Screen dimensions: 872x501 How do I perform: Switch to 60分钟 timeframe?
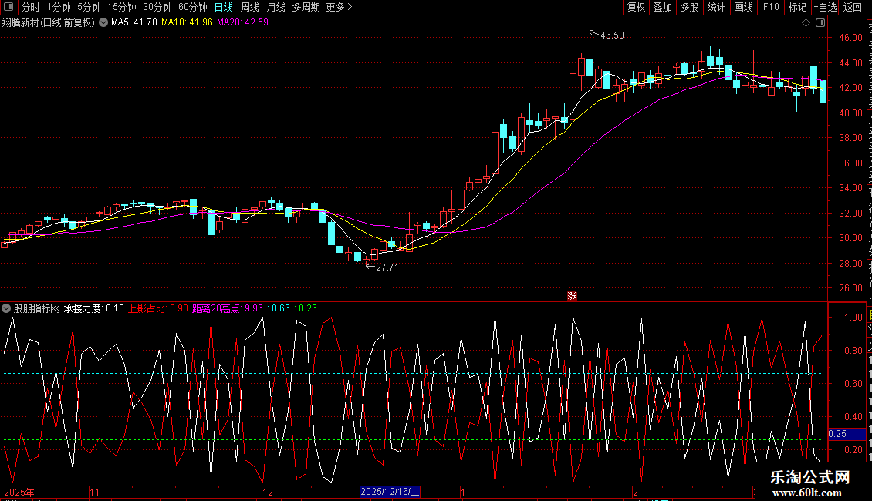tap(192, 7)
